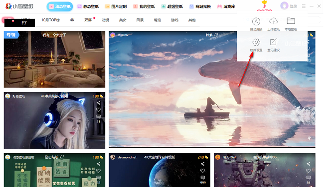Open comments on 4K太空地球自转慢版 wallpaper
This screenshot has height=187, width=324.
(x=203, y=178)
